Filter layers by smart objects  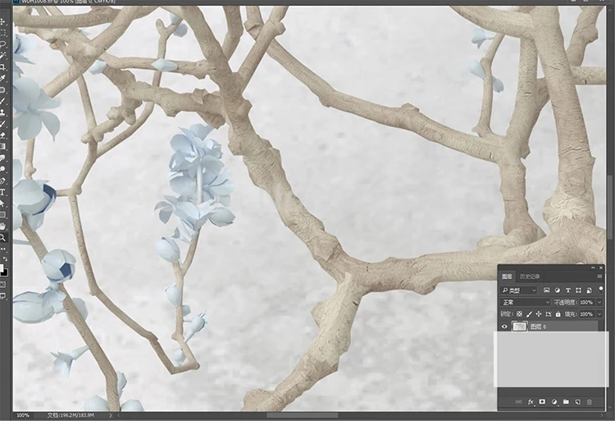pos(589,290)
